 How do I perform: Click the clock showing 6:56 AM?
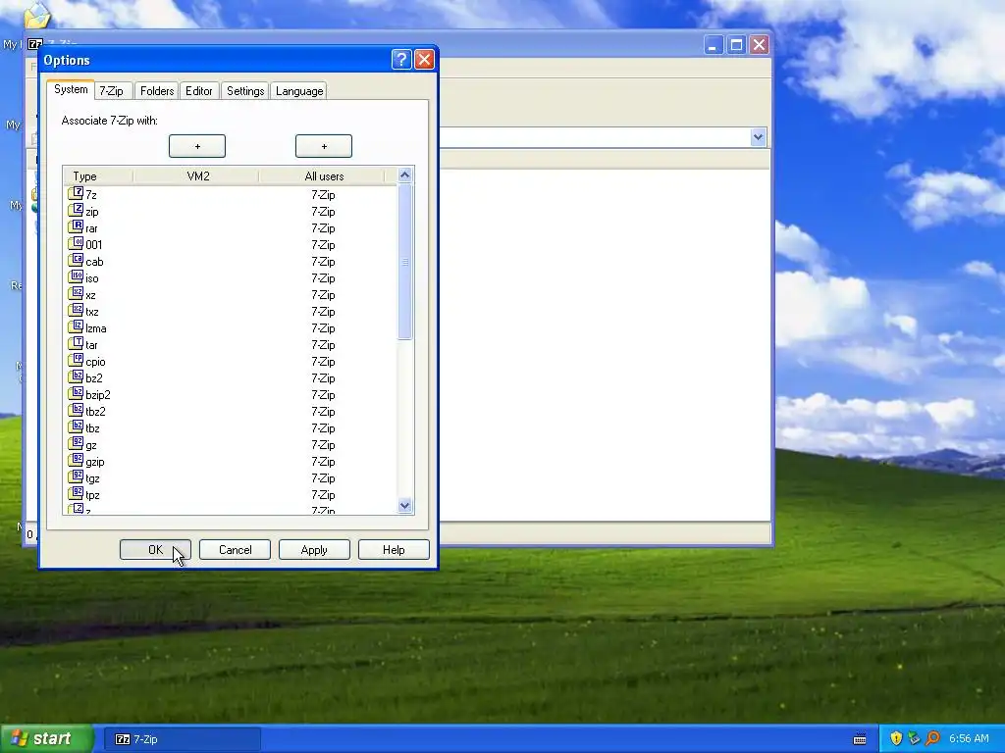[969, 738]
